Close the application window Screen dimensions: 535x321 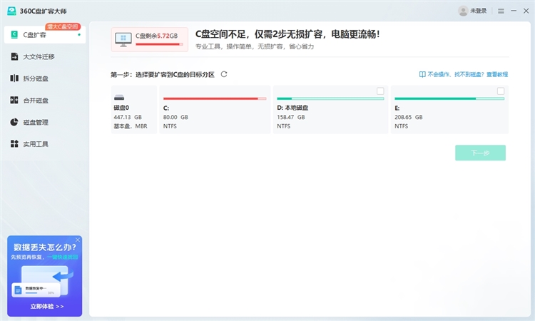pyautogui.click(x=526, y=11)
